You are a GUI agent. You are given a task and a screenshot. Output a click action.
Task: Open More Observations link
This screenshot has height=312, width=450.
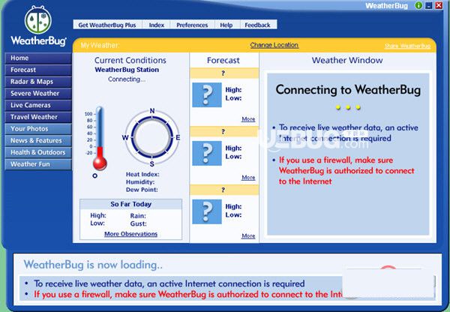(x=130, y=234)
